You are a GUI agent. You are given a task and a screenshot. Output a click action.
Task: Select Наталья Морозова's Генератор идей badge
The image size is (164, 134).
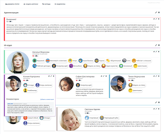click(x=60, y=66)
